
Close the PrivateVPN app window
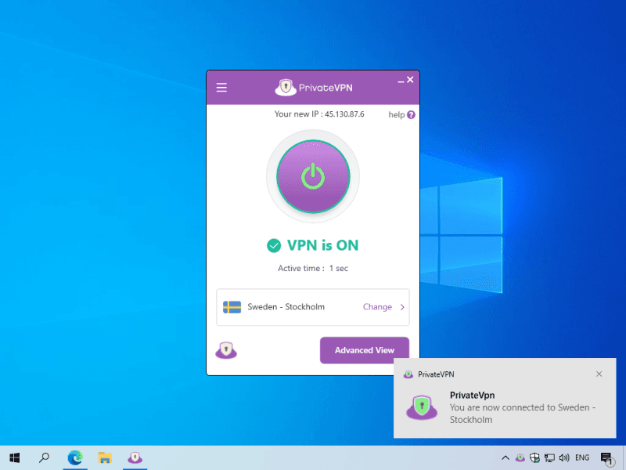tap(410, 80)
